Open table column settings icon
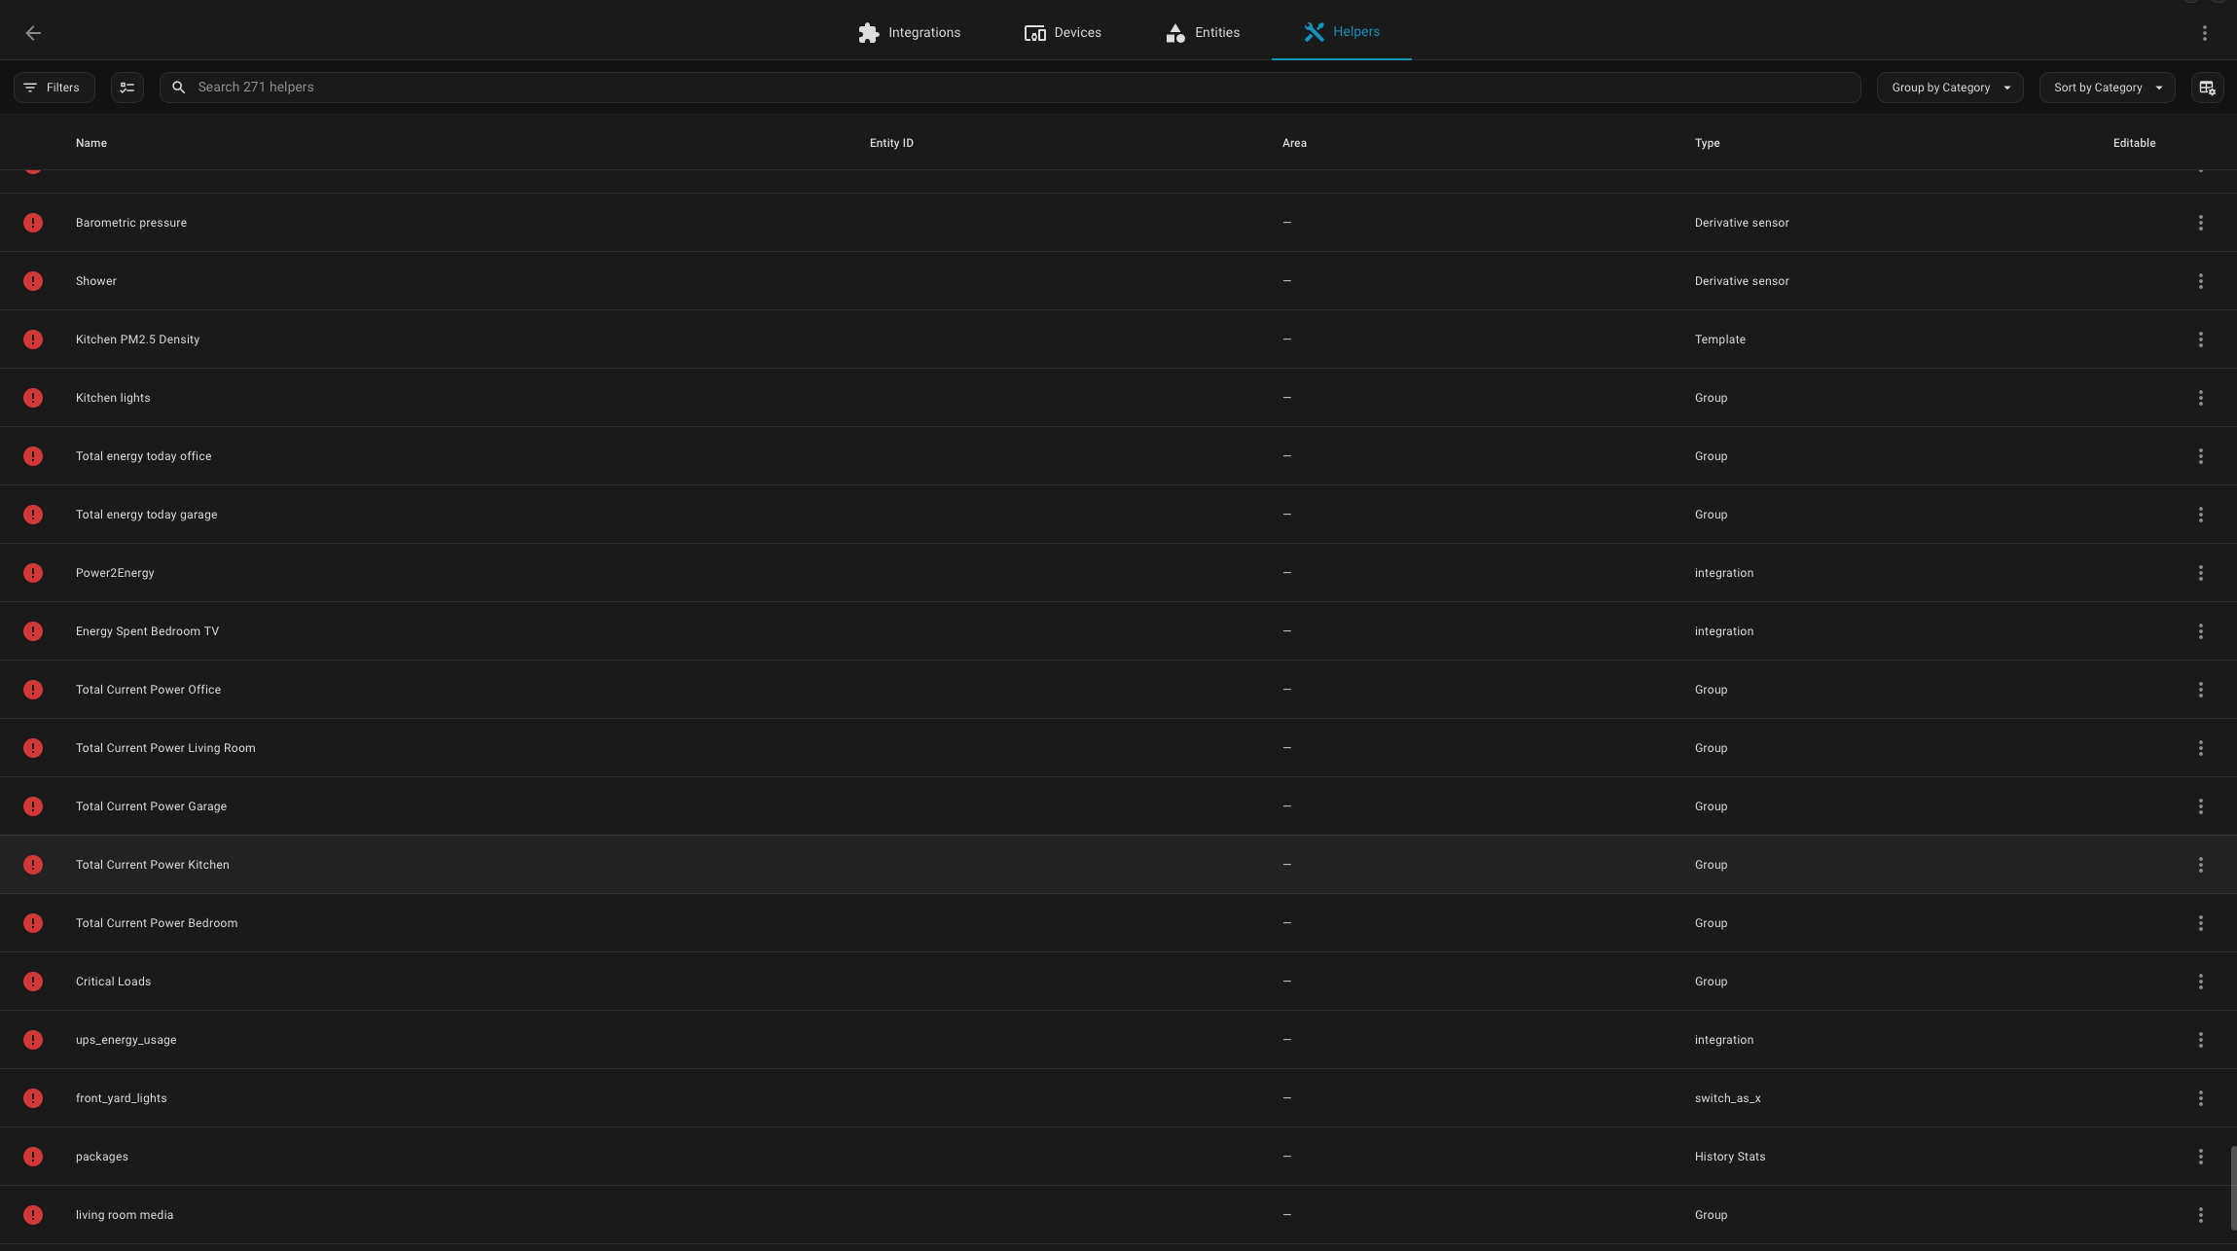This screenshot has width=2237, height=1251. pyautogui.click(x=2206, y=88)
